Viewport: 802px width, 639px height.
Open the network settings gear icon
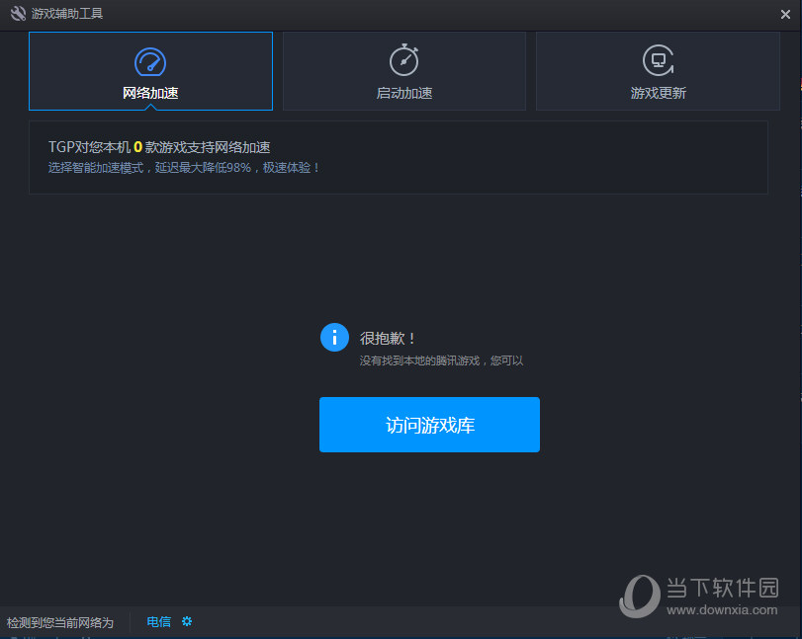(x=186, y=622)
